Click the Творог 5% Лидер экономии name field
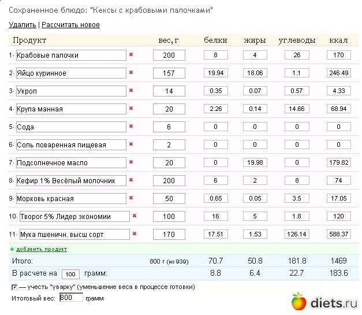 point(73,217)
